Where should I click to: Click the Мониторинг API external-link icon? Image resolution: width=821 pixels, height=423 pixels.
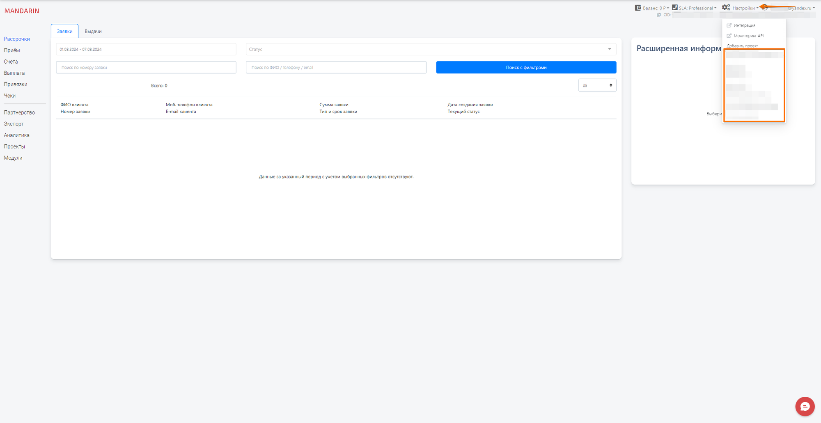(729, 36)
